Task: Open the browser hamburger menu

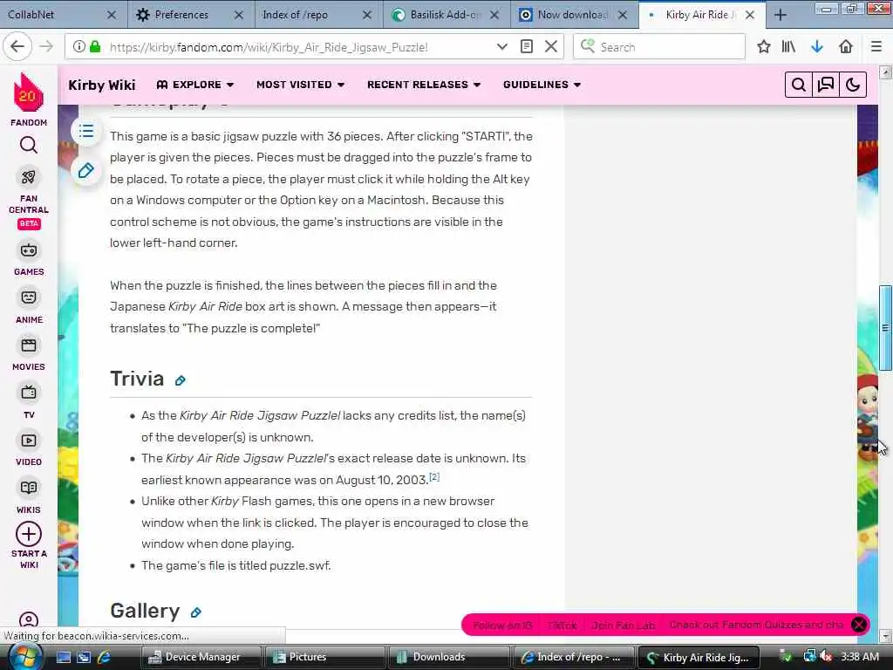Action: click(876, 47)
